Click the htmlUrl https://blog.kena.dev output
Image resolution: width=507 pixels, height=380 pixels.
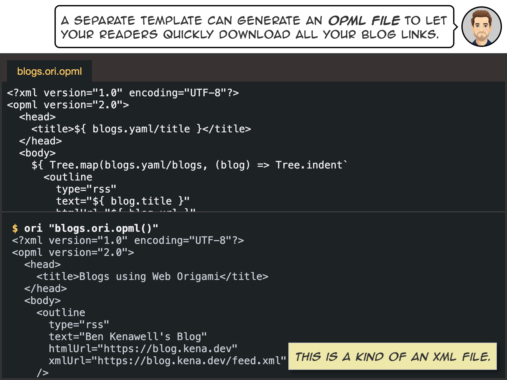click(x=143, y=349)
